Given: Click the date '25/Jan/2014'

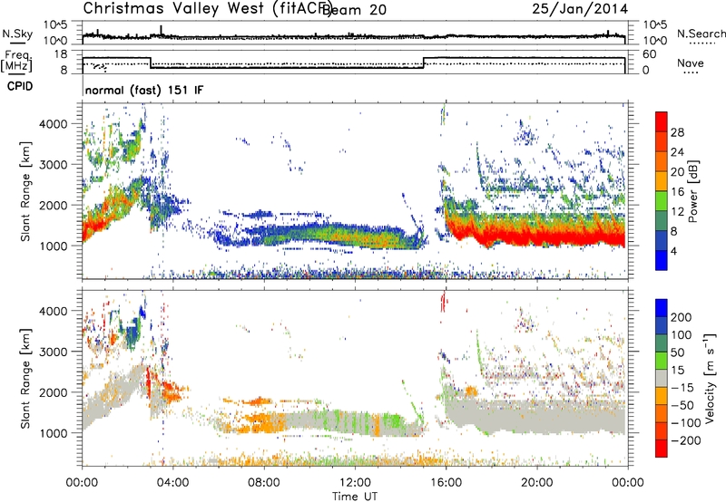Looking at the screenshot, I should pos(580,9).
